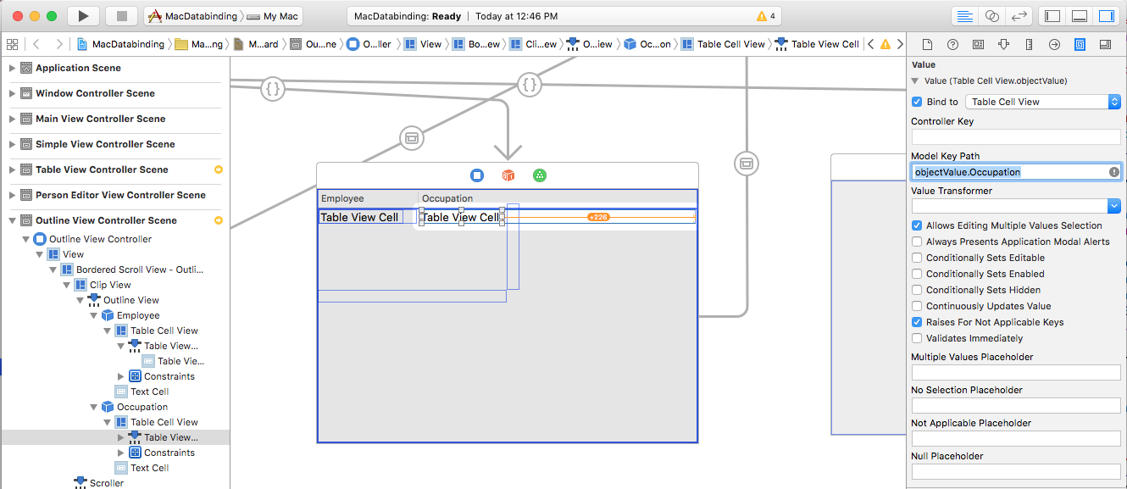This screenshot has height=489, width=1127.
Task: Choose My Mac run destination
Action: coord(272,16)
